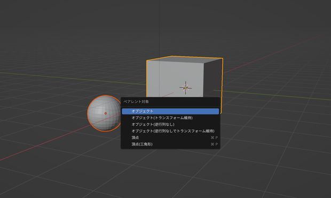This screenshot has height=198, width=331.
Task: Click the 3D cursor crosshair on the cube
Action: [186, 88]
